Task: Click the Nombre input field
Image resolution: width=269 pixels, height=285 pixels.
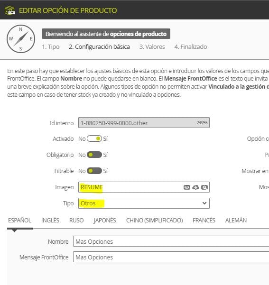Action: point(171,241)
